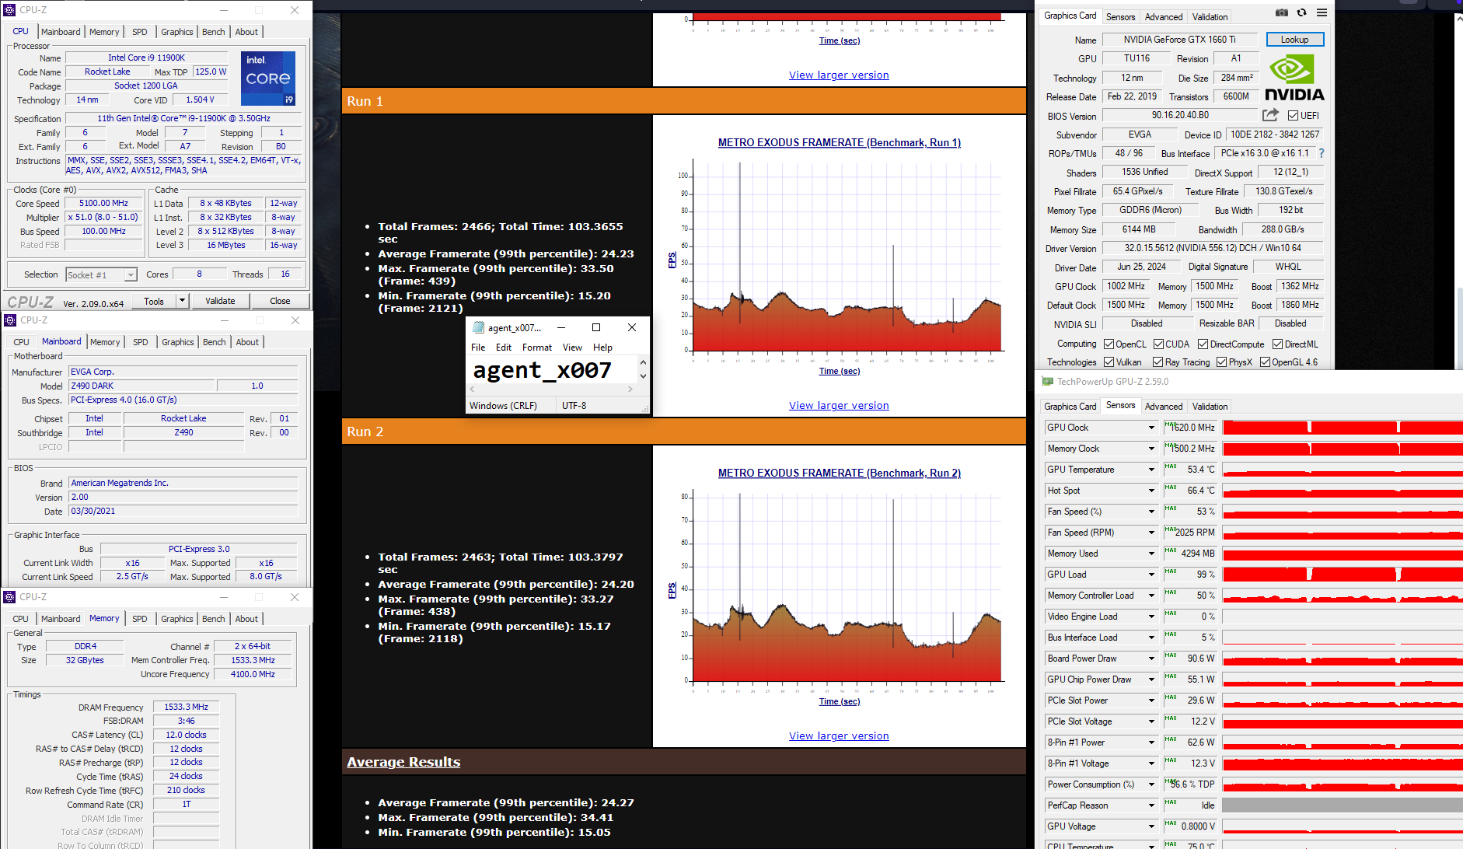Click the TechPowerUp GPU-Z title icon

tap(1048, 382)
